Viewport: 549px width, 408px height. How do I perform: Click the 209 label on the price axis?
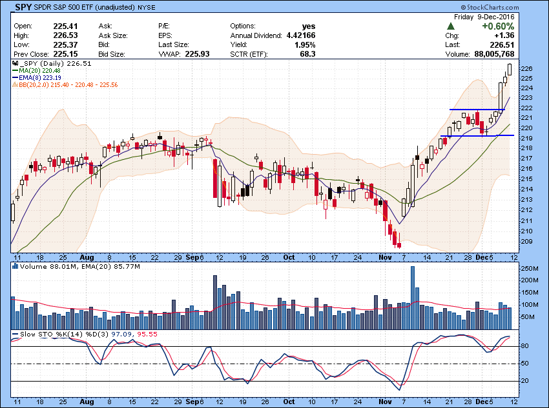pos(527,241)
